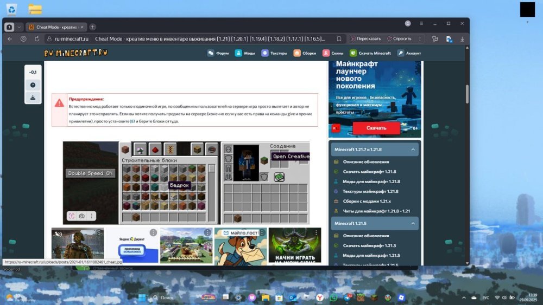
Task: Click the tab counter icon showing 1
Action: click(x=9, y=27)
